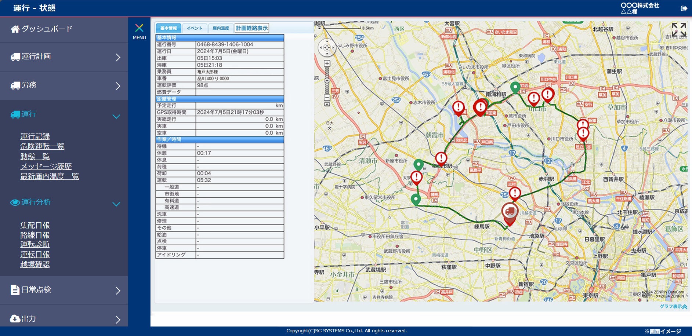Expand the 出力 menu chevron
The width and height of the screenshot is (692, 336).
[118, 319]
